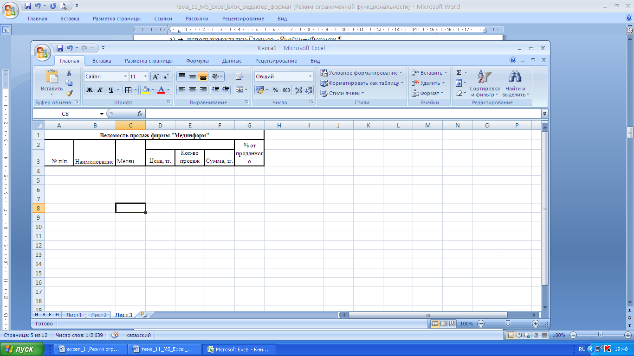Insert a new worksheet tab icon
Screen dimensions: 634x356
[x=143, y=315]
